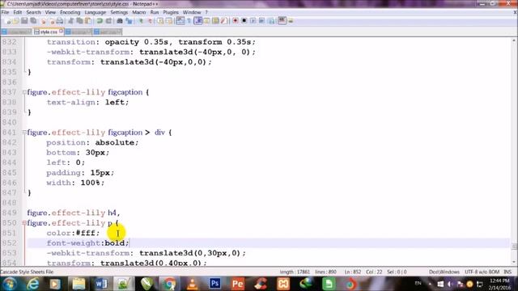
Task: Click the Dos\Windows line ending status entry
Action: (444, 272)
